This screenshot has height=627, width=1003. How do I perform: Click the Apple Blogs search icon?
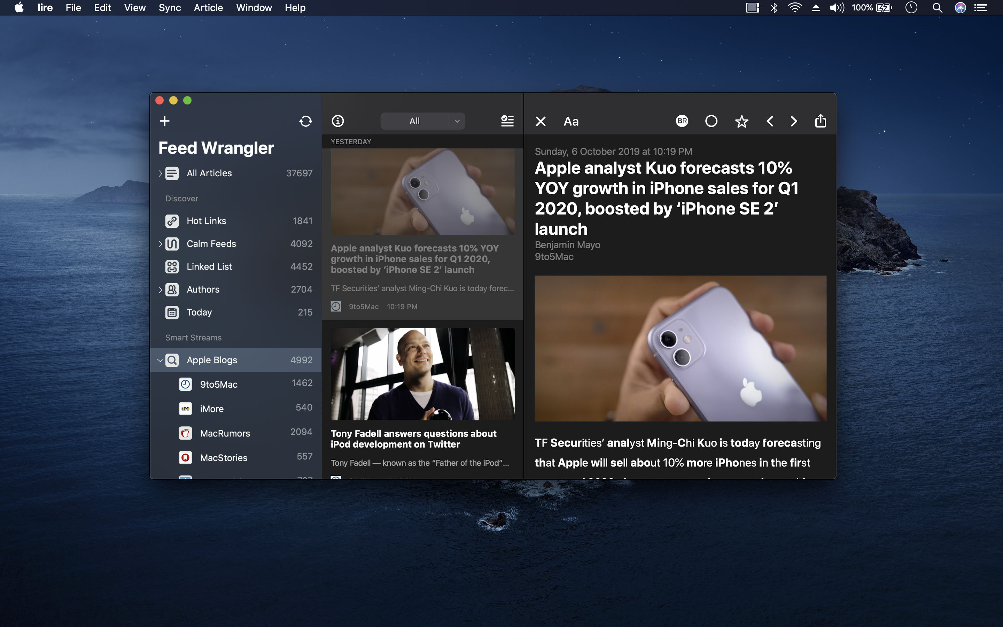tap(172, 360)
